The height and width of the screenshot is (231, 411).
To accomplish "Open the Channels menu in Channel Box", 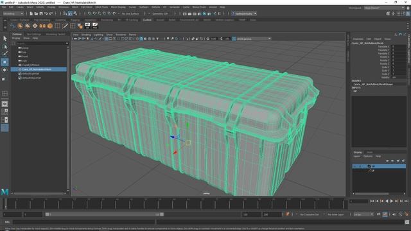I will point(358,38).
